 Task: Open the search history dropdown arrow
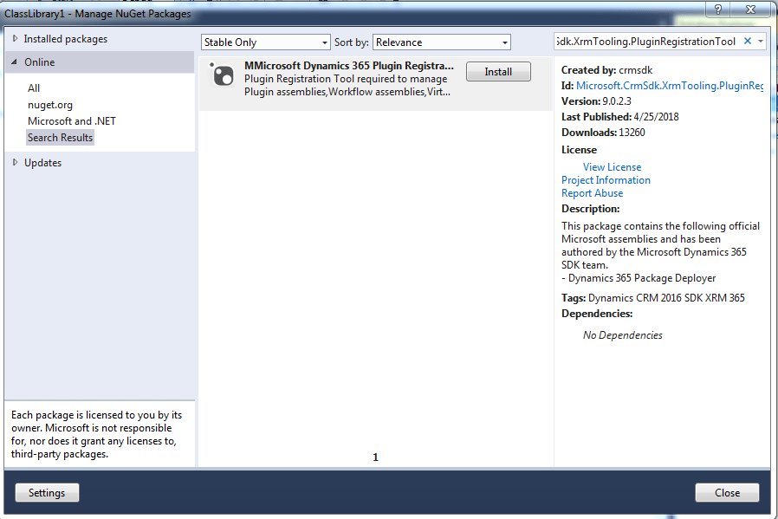coord(760,42)
